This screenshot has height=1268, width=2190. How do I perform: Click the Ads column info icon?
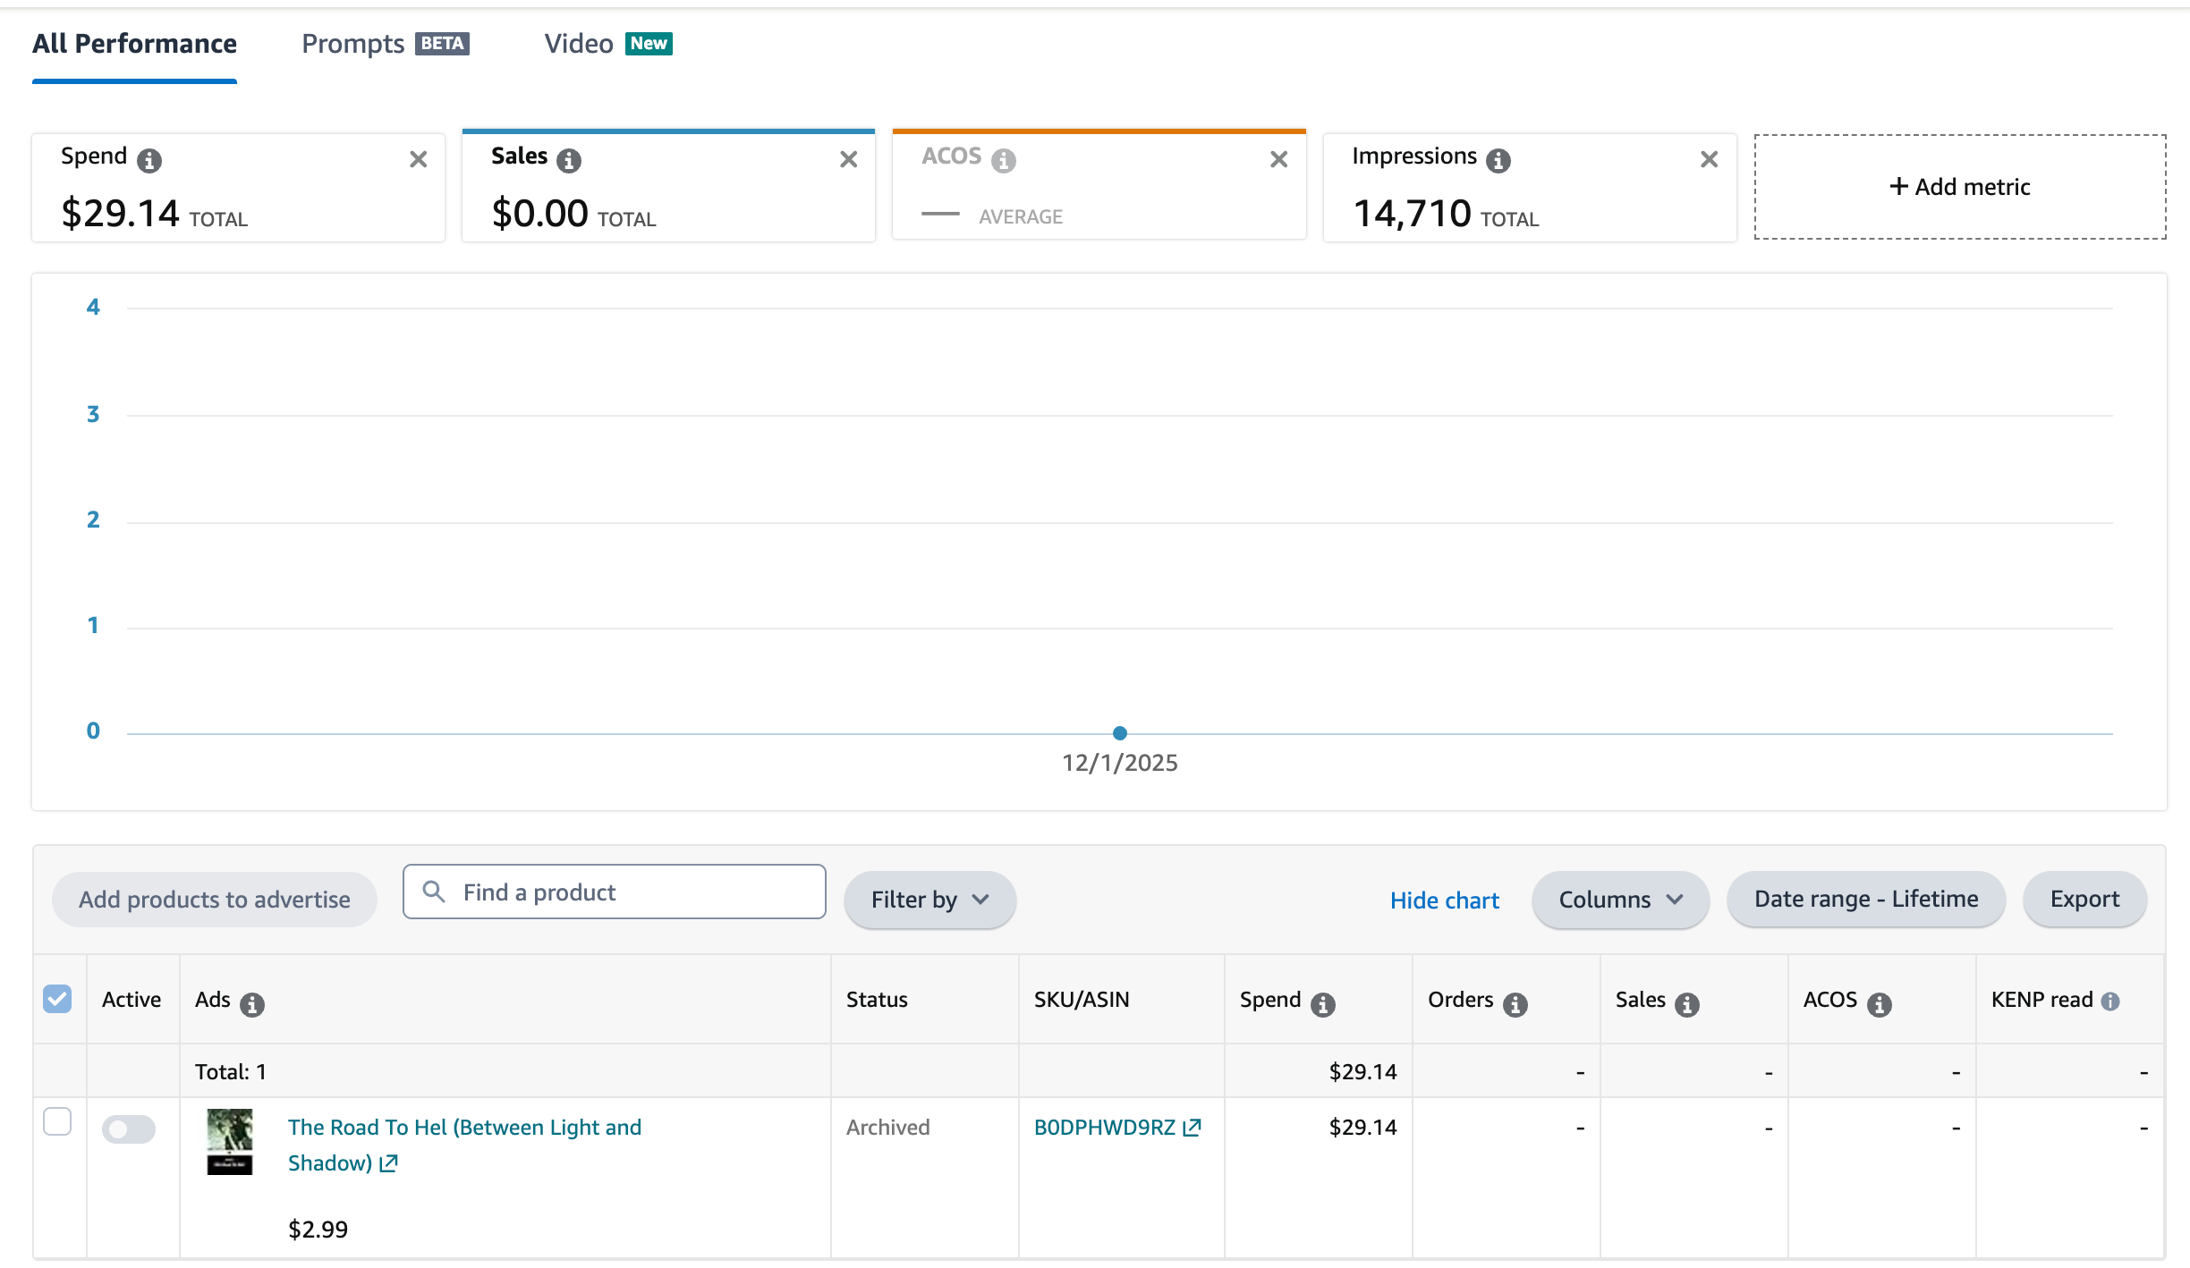click(x=252, y=1004)
